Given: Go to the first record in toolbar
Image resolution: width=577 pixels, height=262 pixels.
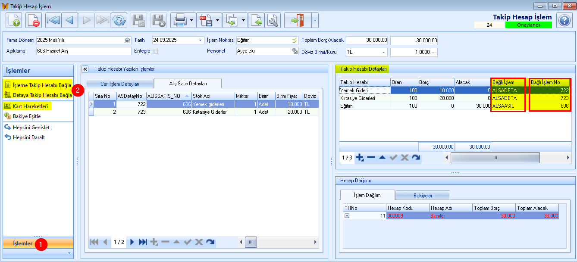Looking at the screenshot, I should [53, 20].
